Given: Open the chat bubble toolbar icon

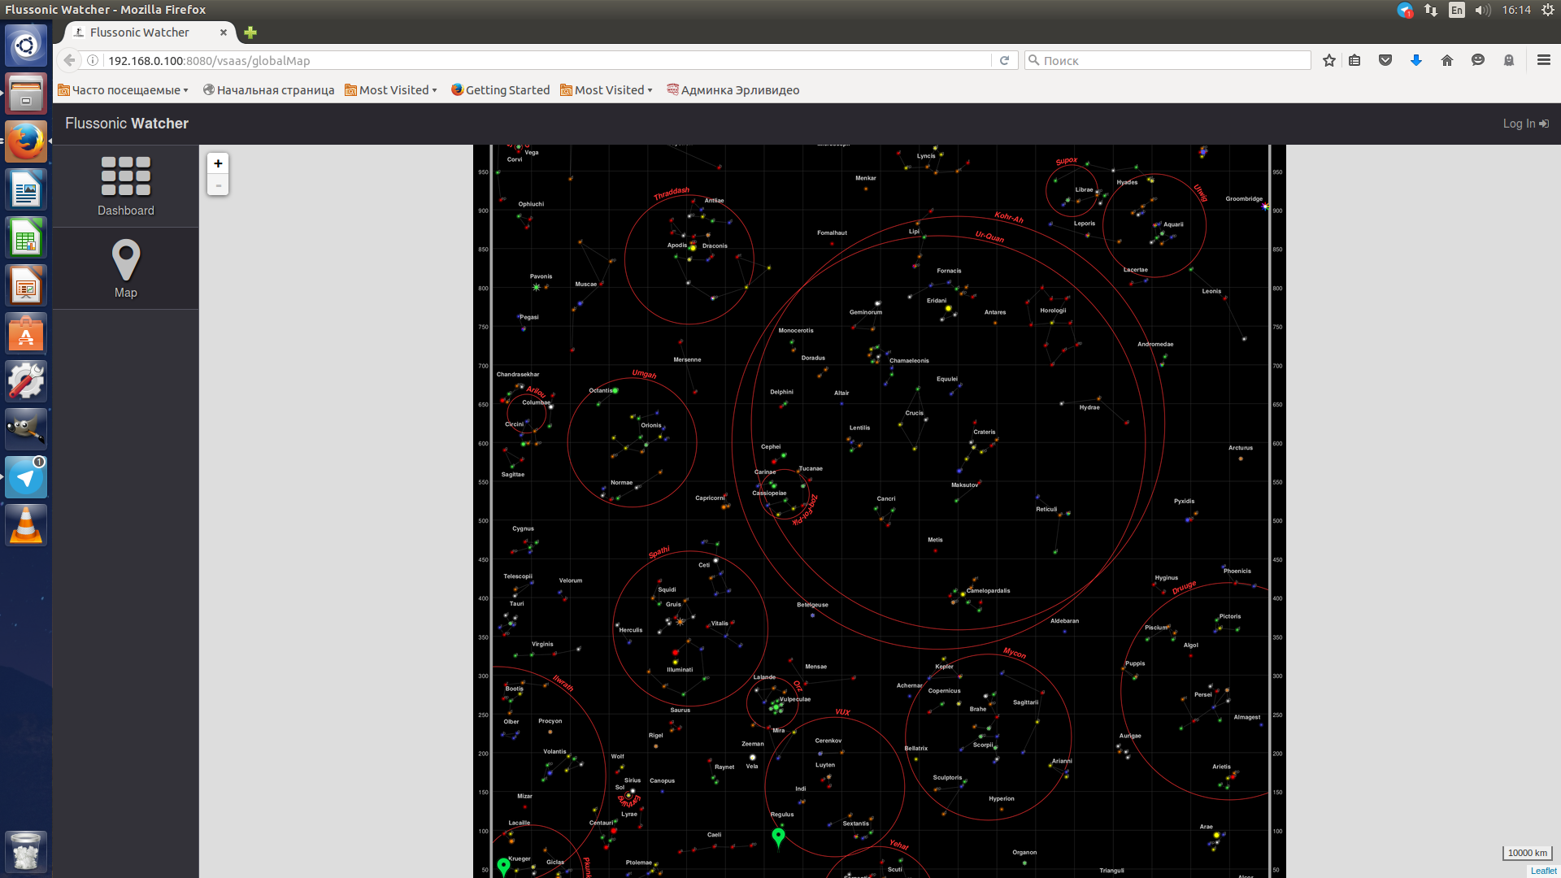Looking at the screenshot, I should 1478,60.
